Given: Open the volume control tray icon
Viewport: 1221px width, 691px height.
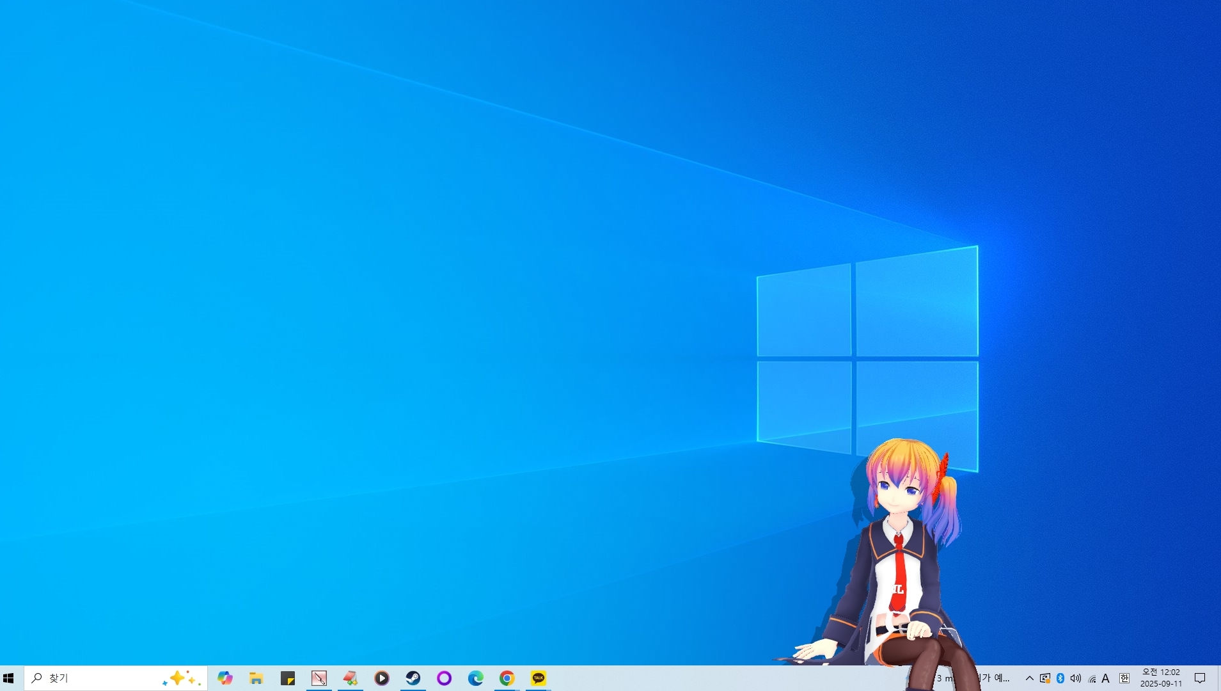Looking at the screenshot, I should (1076, 678).
